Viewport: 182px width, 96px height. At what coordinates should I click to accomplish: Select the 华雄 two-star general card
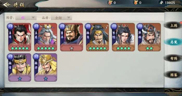click(x=149, y=37)
